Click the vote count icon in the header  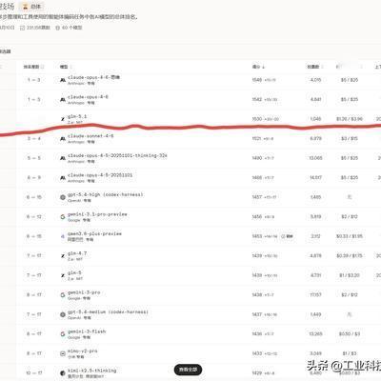(22, 28)
